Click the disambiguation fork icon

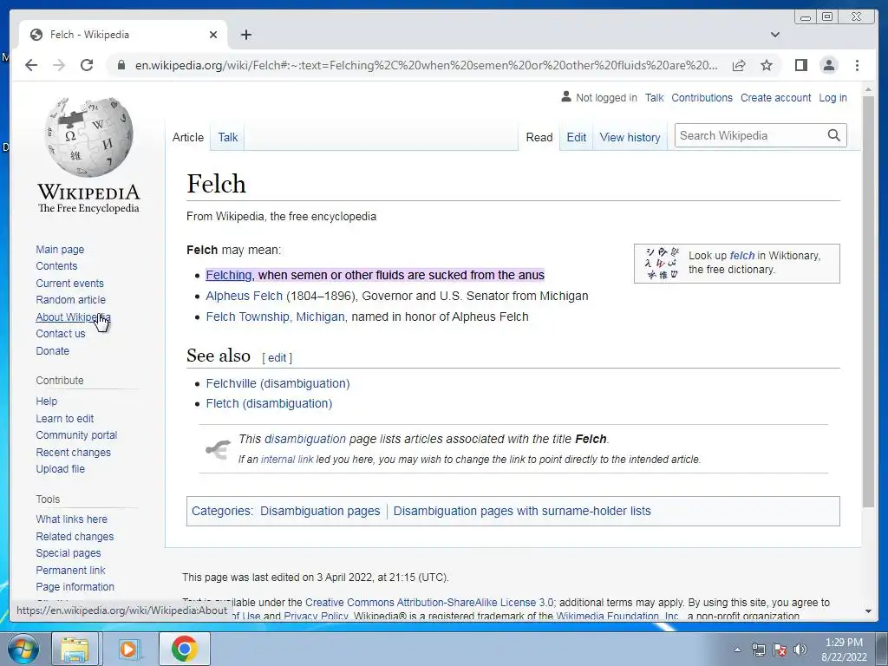click(x=218, y=450)
